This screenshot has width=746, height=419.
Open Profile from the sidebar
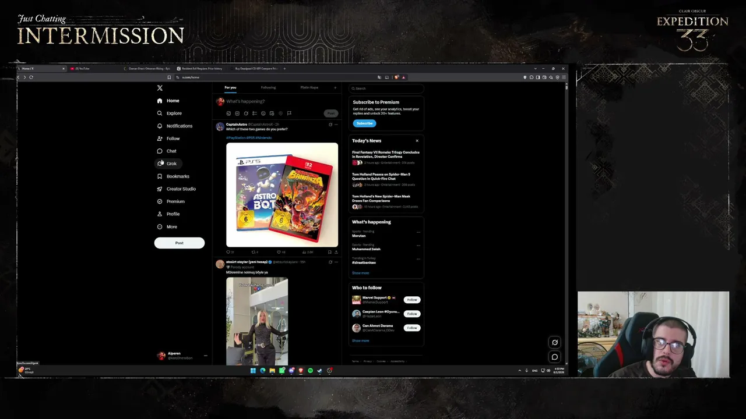168,214
